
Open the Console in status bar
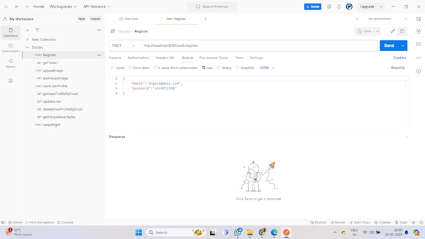[x=65, y=222]
